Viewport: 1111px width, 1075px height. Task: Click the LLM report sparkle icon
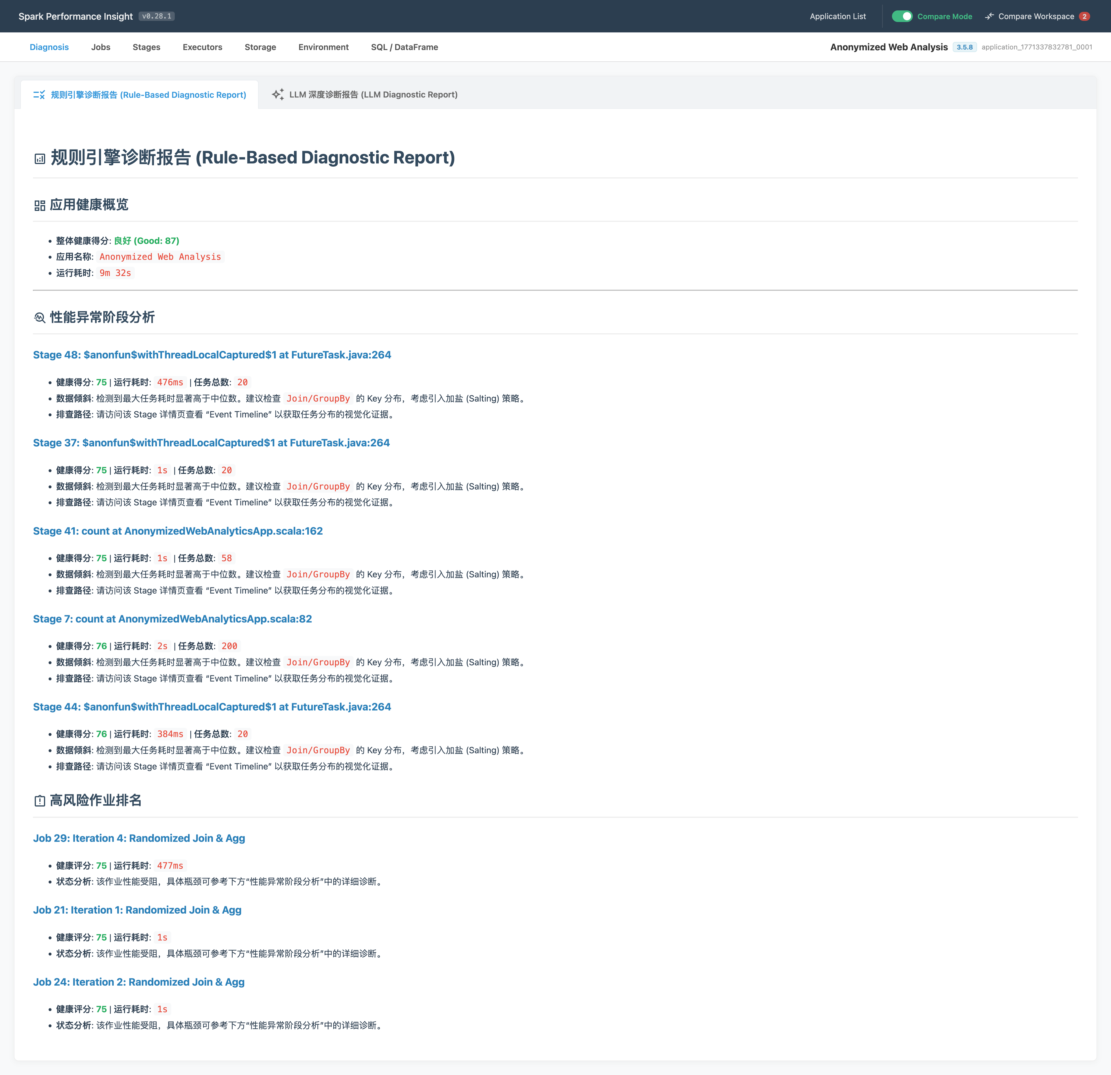coord(278,95)
